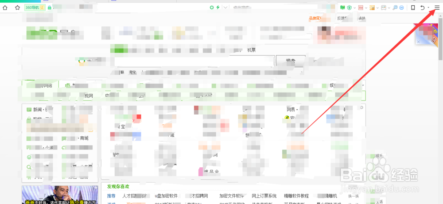Click the blue magnifier zoom icon
The image size is (443, 204).
395,8
